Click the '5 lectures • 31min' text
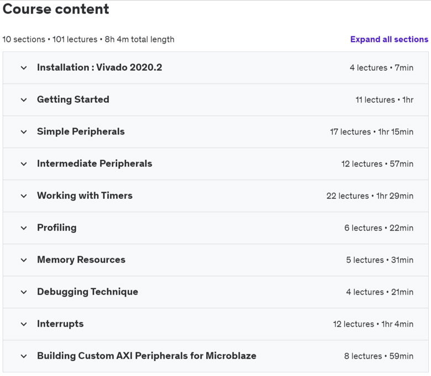The height and width of the screenshot is (376, 431). point(380,260)
